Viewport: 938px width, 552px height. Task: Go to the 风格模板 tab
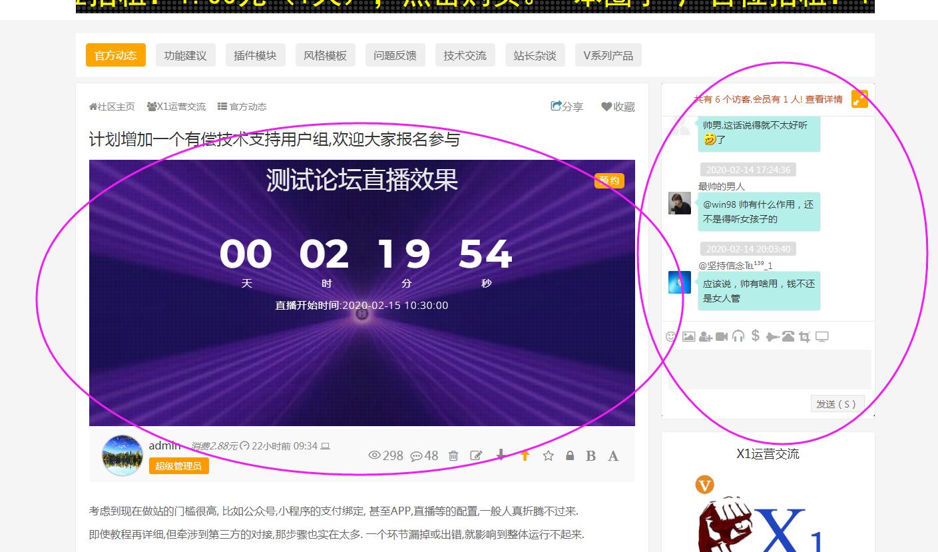click(x=326, y=55)
